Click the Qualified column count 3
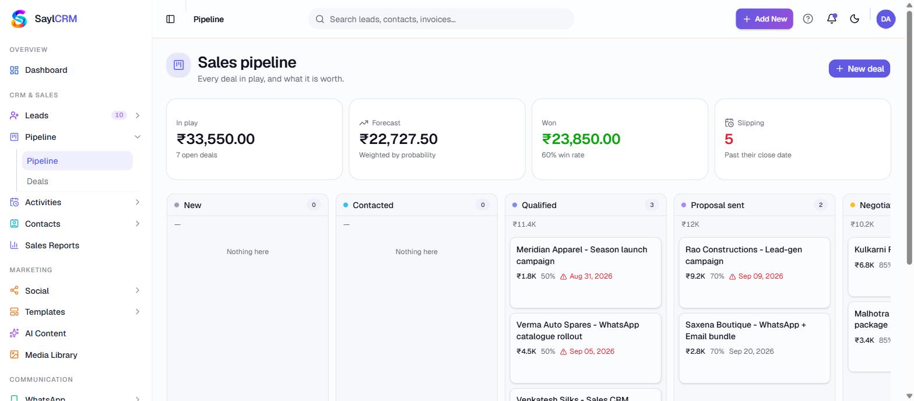The height and width of the screenshot is (401, 914). click(x=652, y=205)
